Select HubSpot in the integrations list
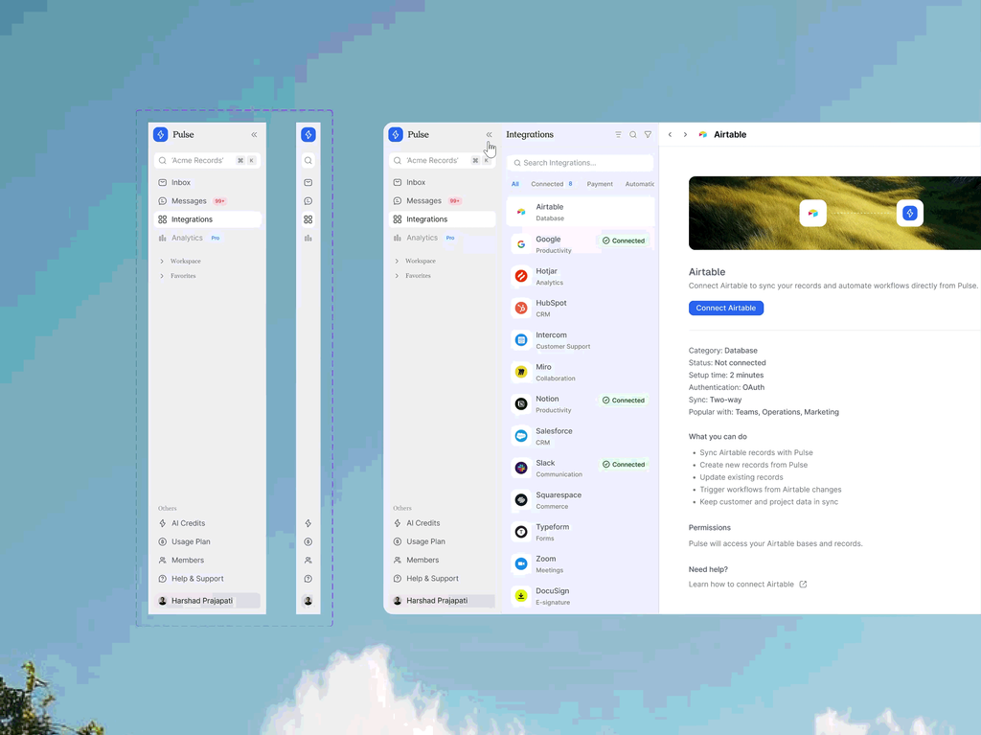Screen dimensions: 981x735 pyautogui.click(x=580, y=308)
